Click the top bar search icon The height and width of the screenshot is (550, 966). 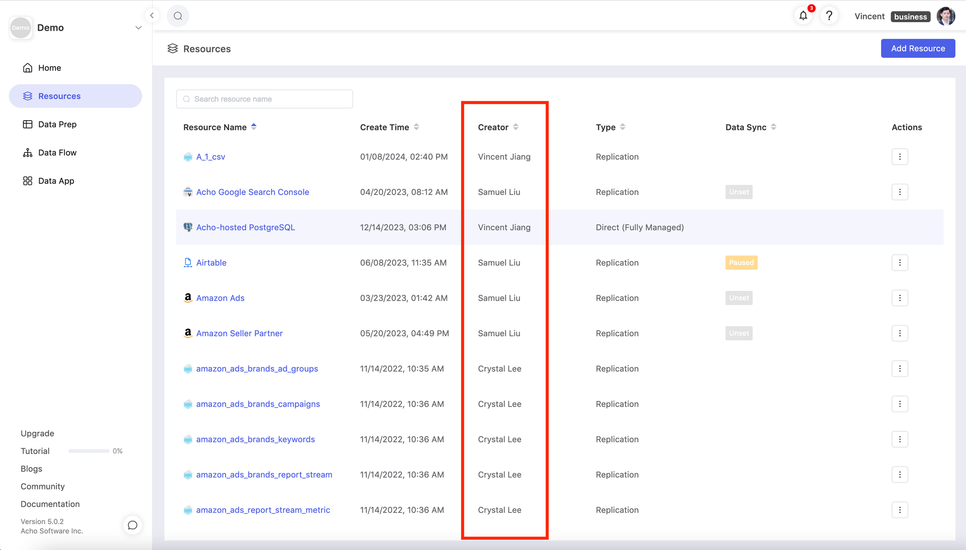pyautogui.click(x=178, y=16)
